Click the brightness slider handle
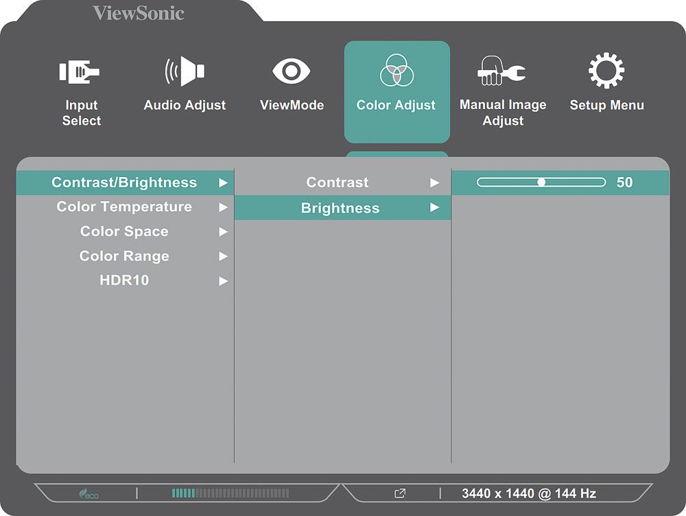686x516 pixels. (x=541, y=183)
